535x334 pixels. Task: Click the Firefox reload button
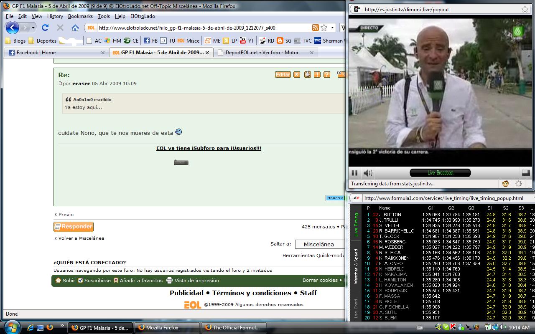45,28
